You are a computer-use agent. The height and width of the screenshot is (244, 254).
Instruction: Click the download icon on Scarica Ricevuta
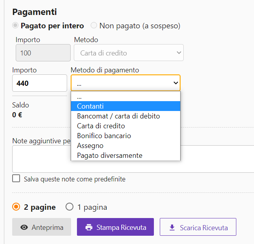tap(172, 227)
